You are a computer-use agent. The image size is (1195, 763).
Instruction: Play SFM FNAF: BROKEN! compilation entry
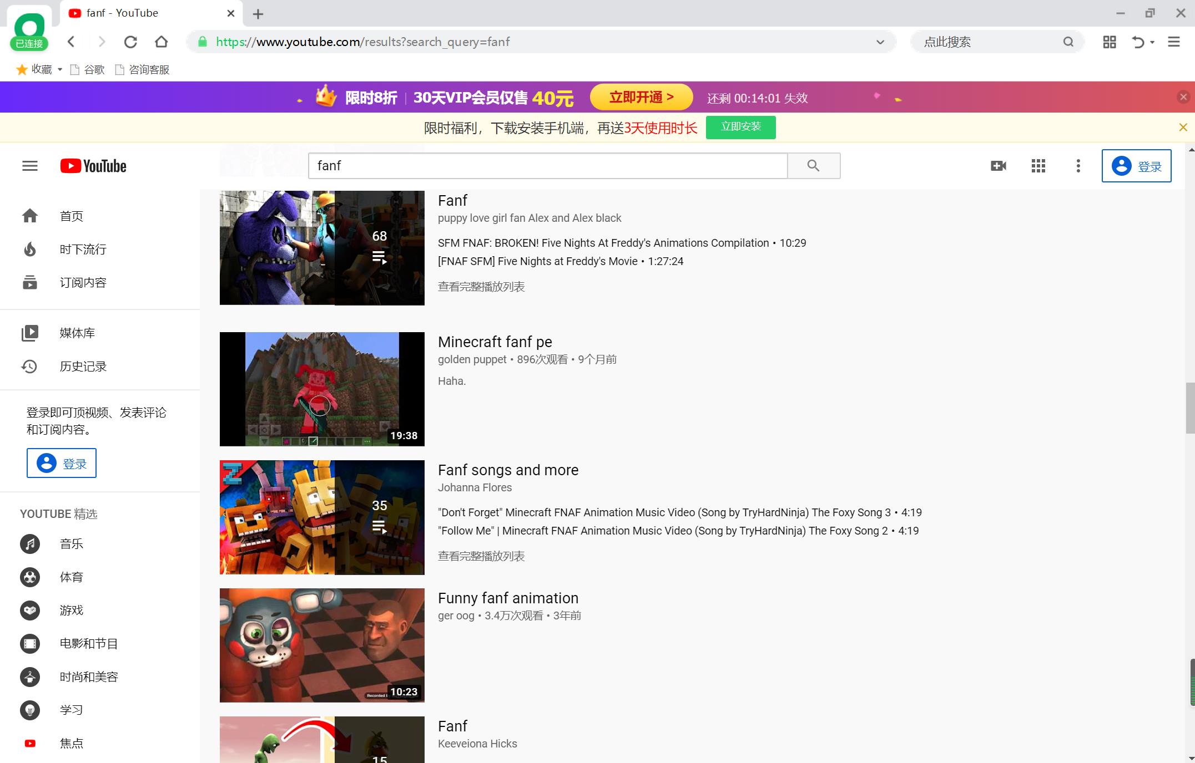pyautogui.click(x=622, y=243)
